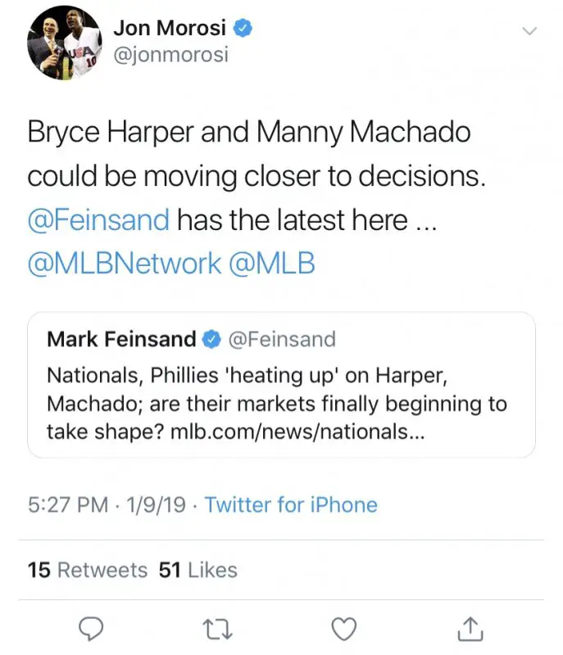Open the Twitter for iPhone source link
Viewport: 563px width, 655px height.
[x=291, y=504]
